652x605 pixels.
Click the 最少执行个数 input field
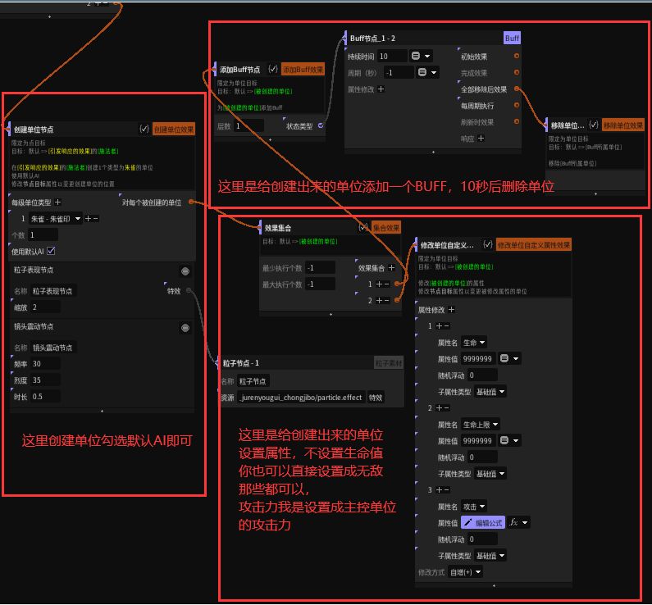320,268
